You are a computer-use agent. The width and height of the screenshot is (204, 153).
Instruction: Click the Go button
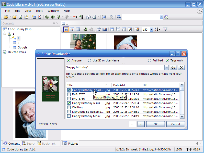173,68
